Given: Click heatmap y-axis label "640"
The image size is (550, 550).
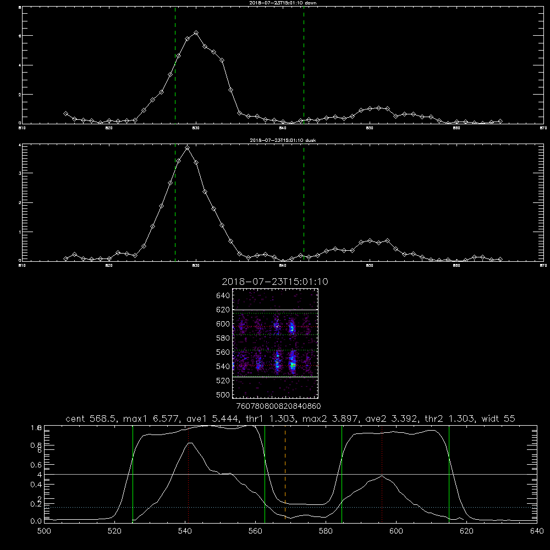Looking at the screenshot, I should click(223, 295).
